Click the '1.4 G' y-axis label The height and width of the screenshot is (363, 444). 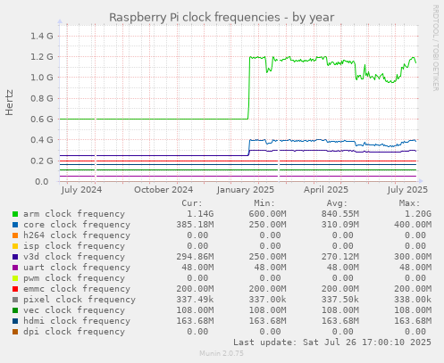[42, 37]
